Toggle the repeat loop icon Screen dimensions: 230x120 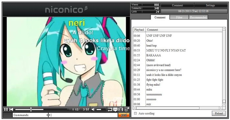tap(110, 109)
